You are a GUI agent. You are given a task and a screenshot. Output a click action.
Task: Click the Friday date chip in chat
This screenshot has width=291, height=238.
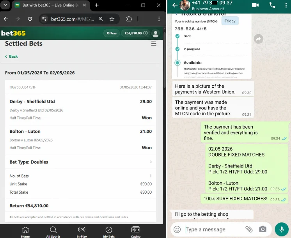(x=230, y=21)
